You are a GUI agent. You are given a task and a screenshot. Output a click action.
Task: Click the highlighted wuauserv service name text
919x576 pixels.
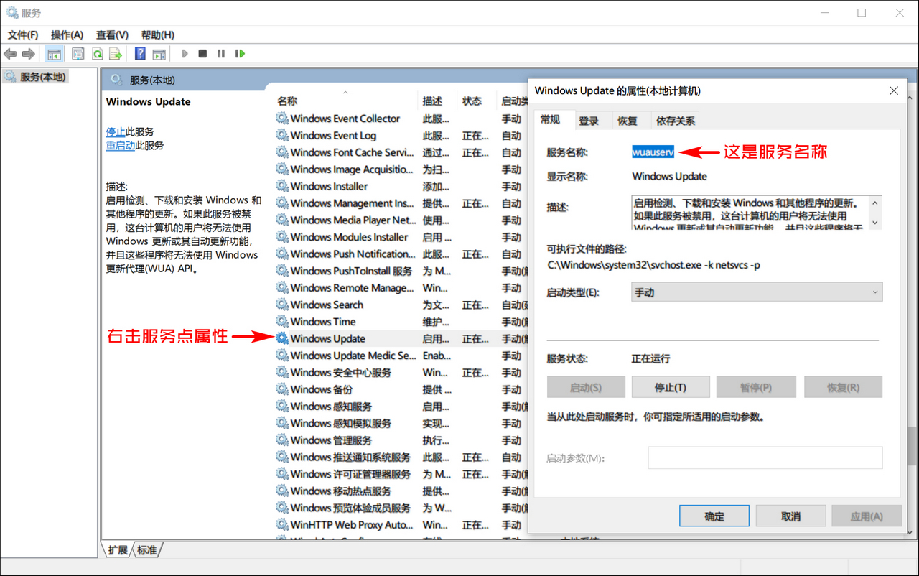click(x=653, y=152)
